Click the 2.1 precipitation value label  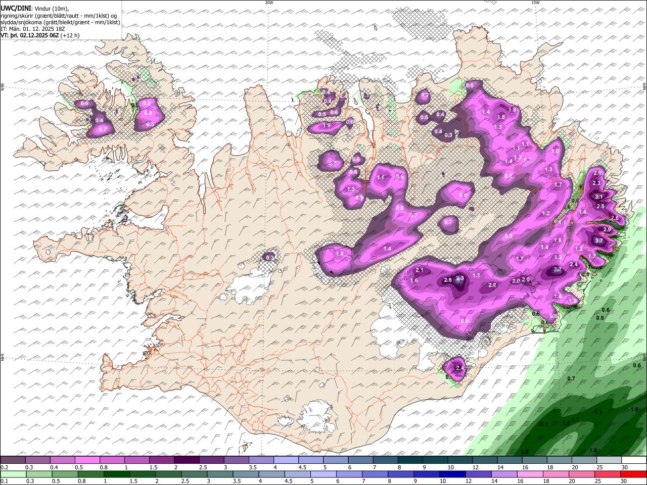419,270
